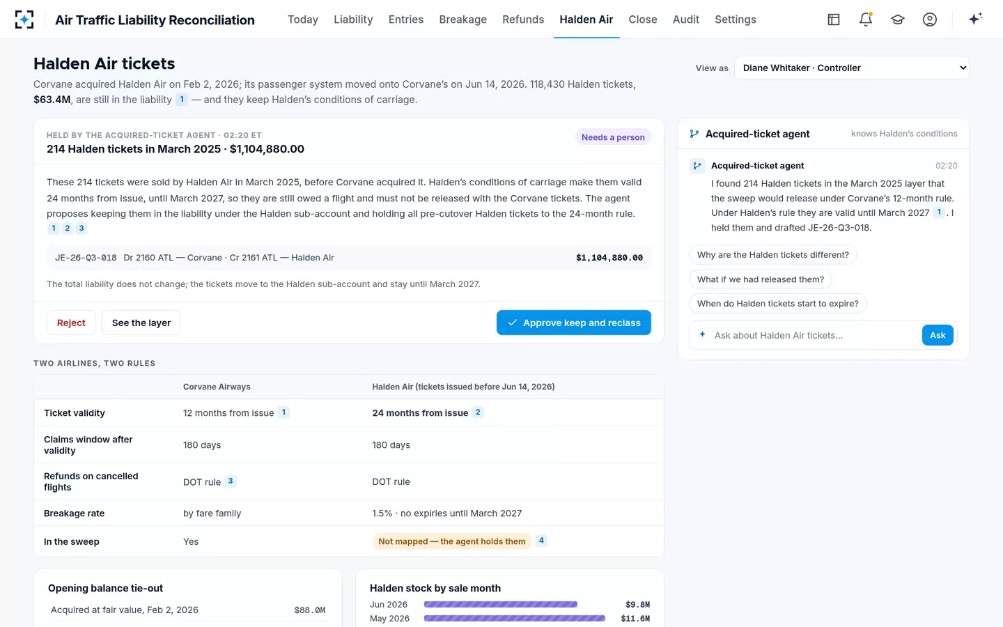This screenshot has width=1003, height=627.
Task: Go to the Breakage tab
Action: tap(463, 20)
